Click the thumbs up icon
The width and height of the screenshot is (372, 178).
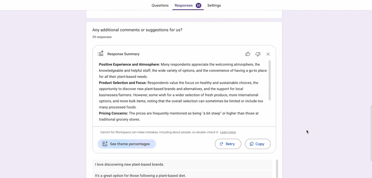[248, 54]
